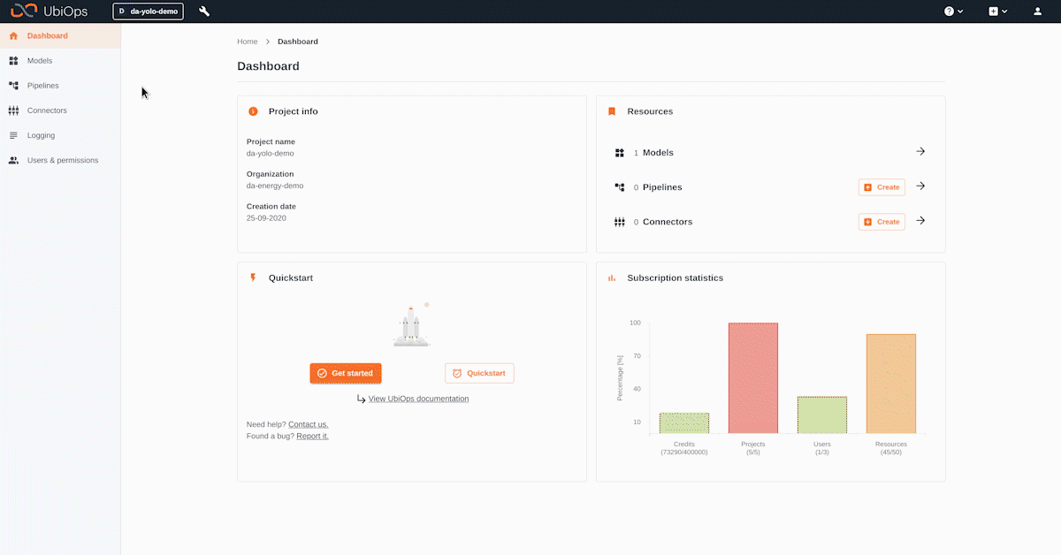Click the 'Projects (5/5)' axis label
This screenshot has height=555, width=1061.
[753, 448]
